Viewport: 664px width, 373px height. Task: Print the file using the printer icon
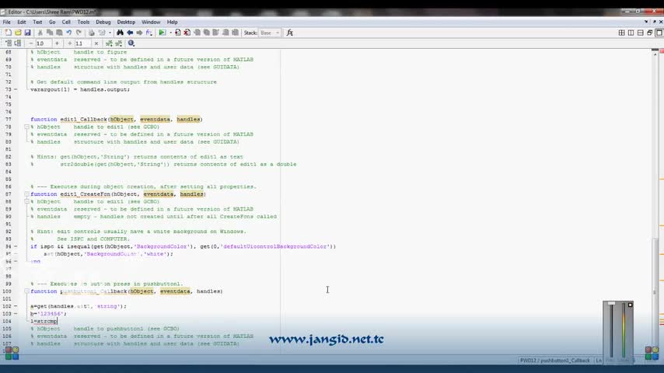click(92, 33)
